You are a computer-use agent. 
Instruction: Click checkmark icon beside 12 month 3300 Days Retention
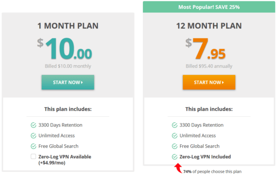[174, 125]
